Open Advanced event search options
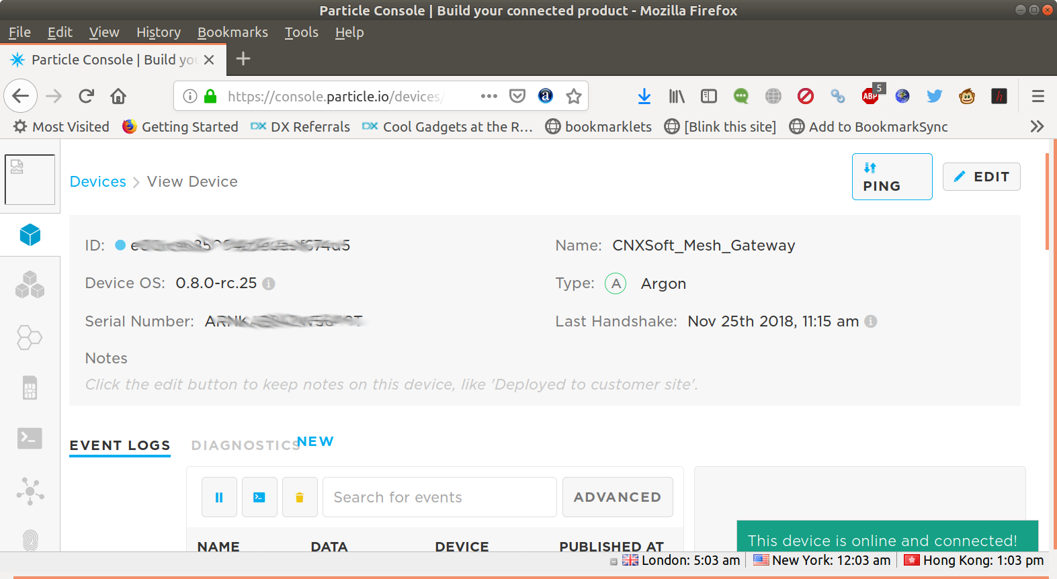1057x579 pixels. point(617,497)
